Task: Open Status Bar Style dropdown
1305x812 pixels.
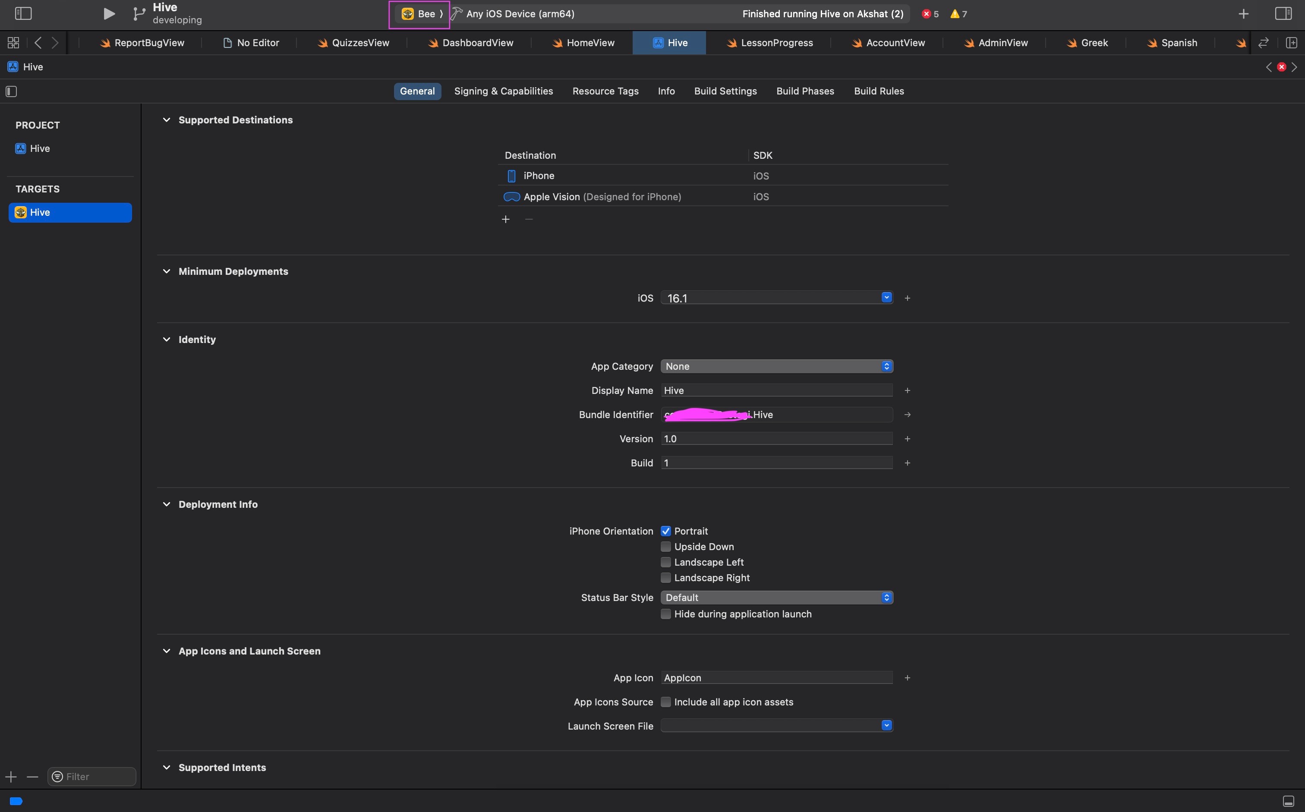Action: (x=776, y=598)
